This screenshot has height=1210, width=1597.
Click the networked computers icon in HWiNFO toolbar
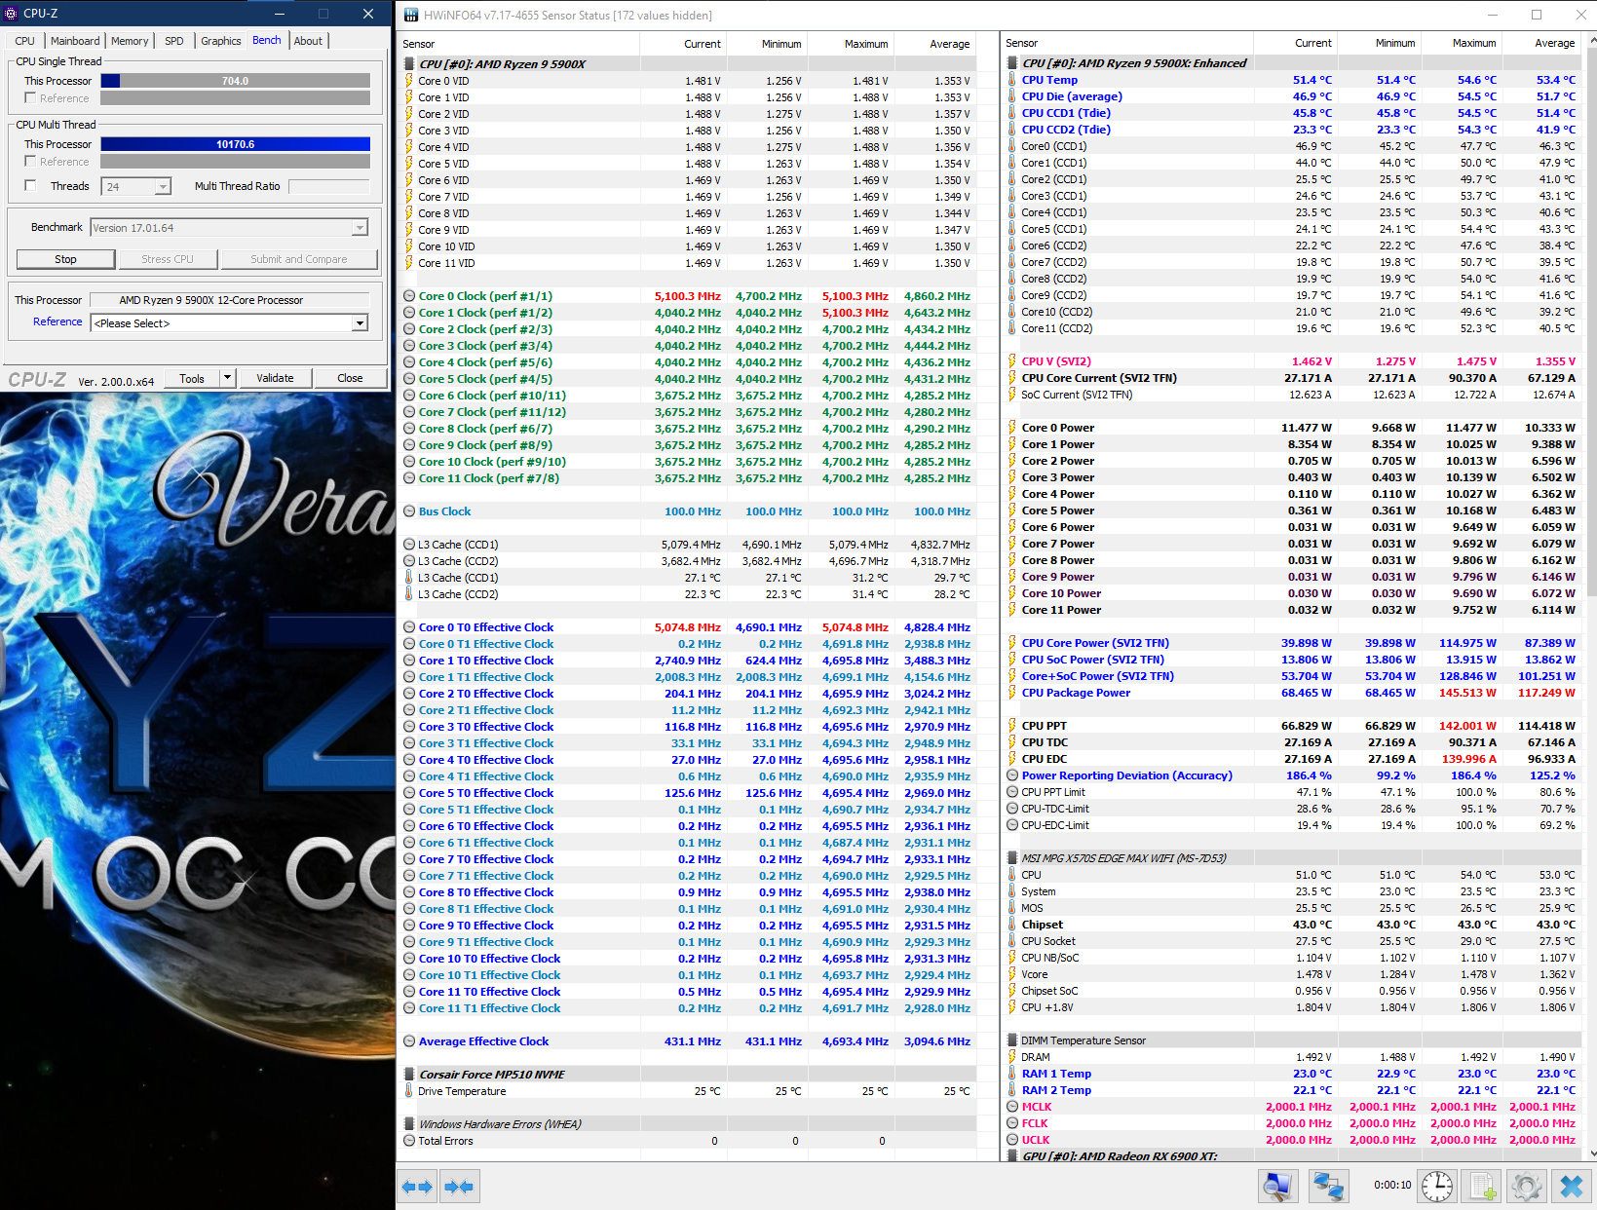1327,1187
